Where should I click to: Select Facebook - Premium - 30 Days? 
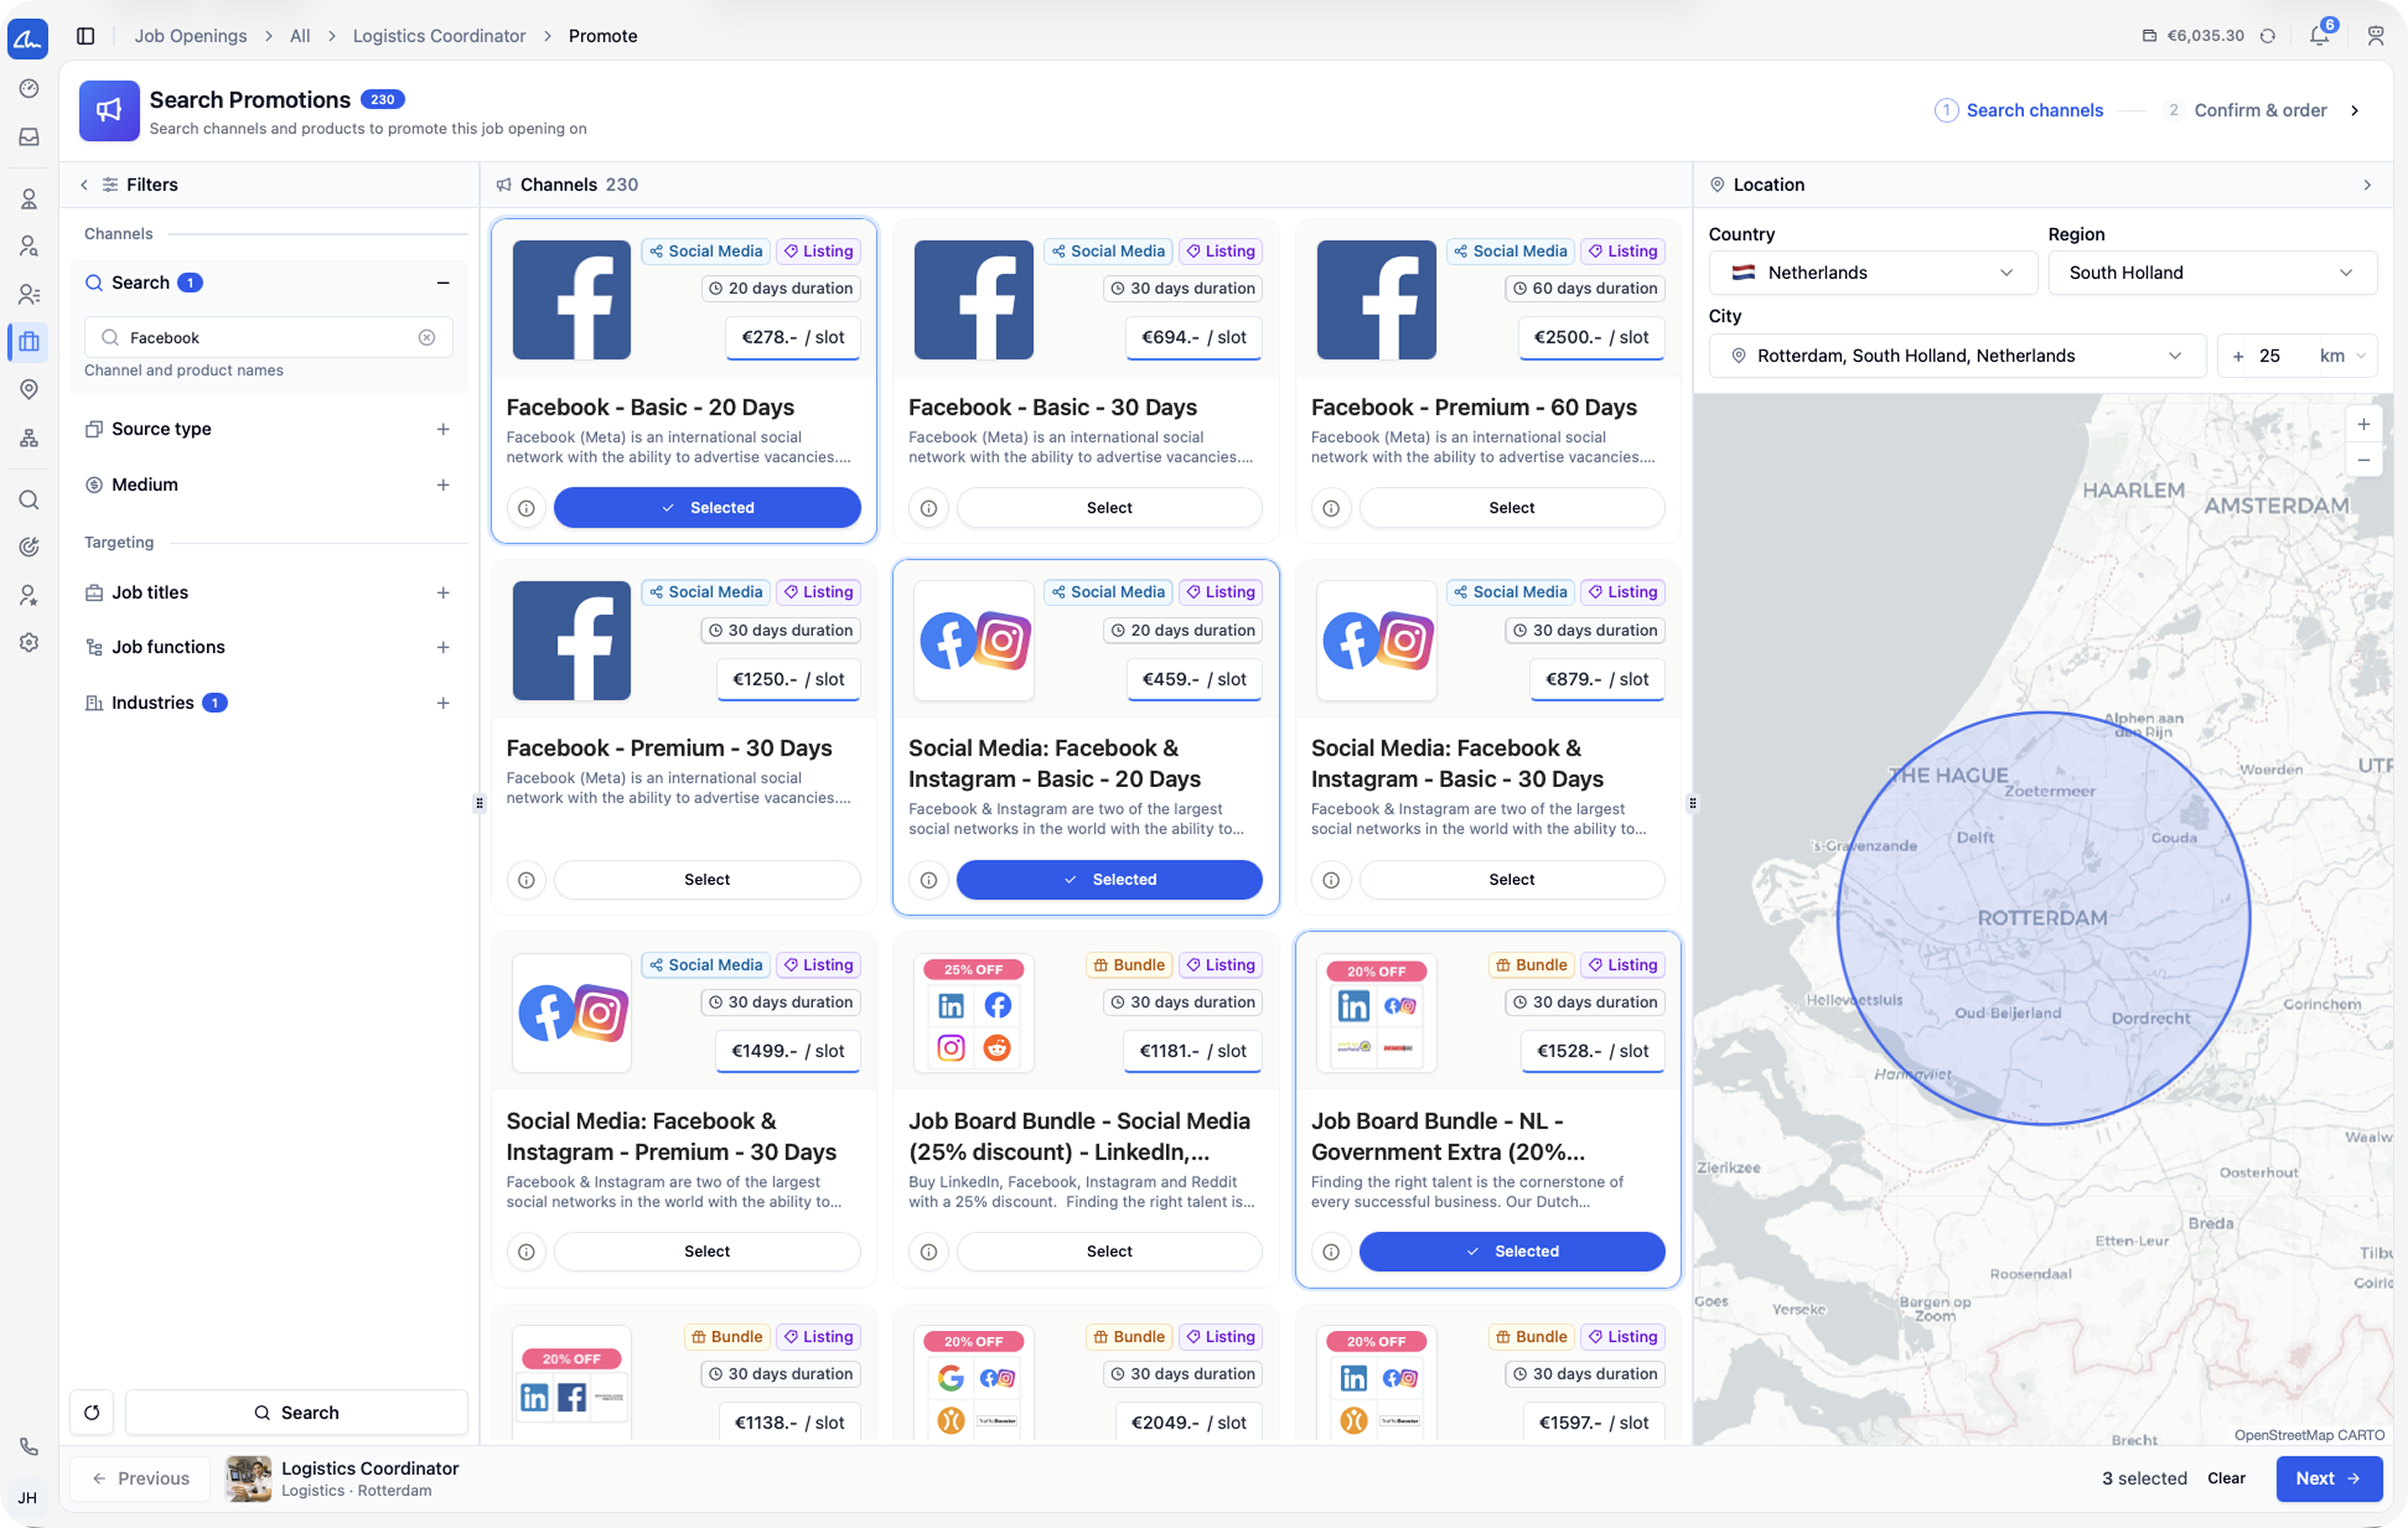pyautogui.click(x=707, y=880)
